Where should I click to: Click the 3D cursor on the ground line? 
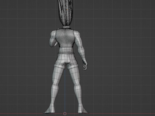(x=65, y=113)
